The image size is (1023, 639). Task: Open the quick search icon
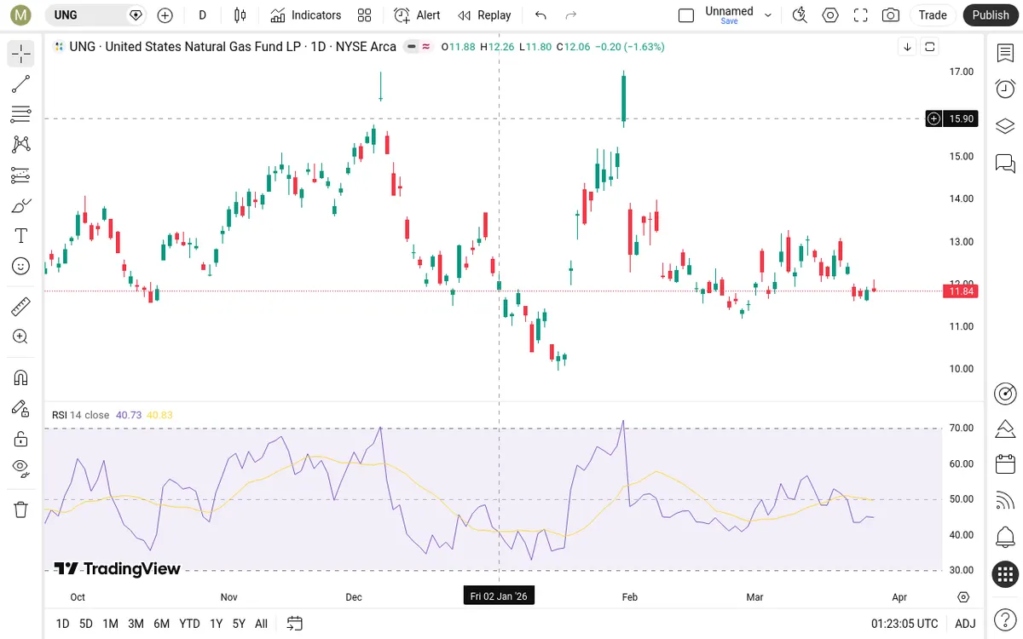tap(800, 15)
